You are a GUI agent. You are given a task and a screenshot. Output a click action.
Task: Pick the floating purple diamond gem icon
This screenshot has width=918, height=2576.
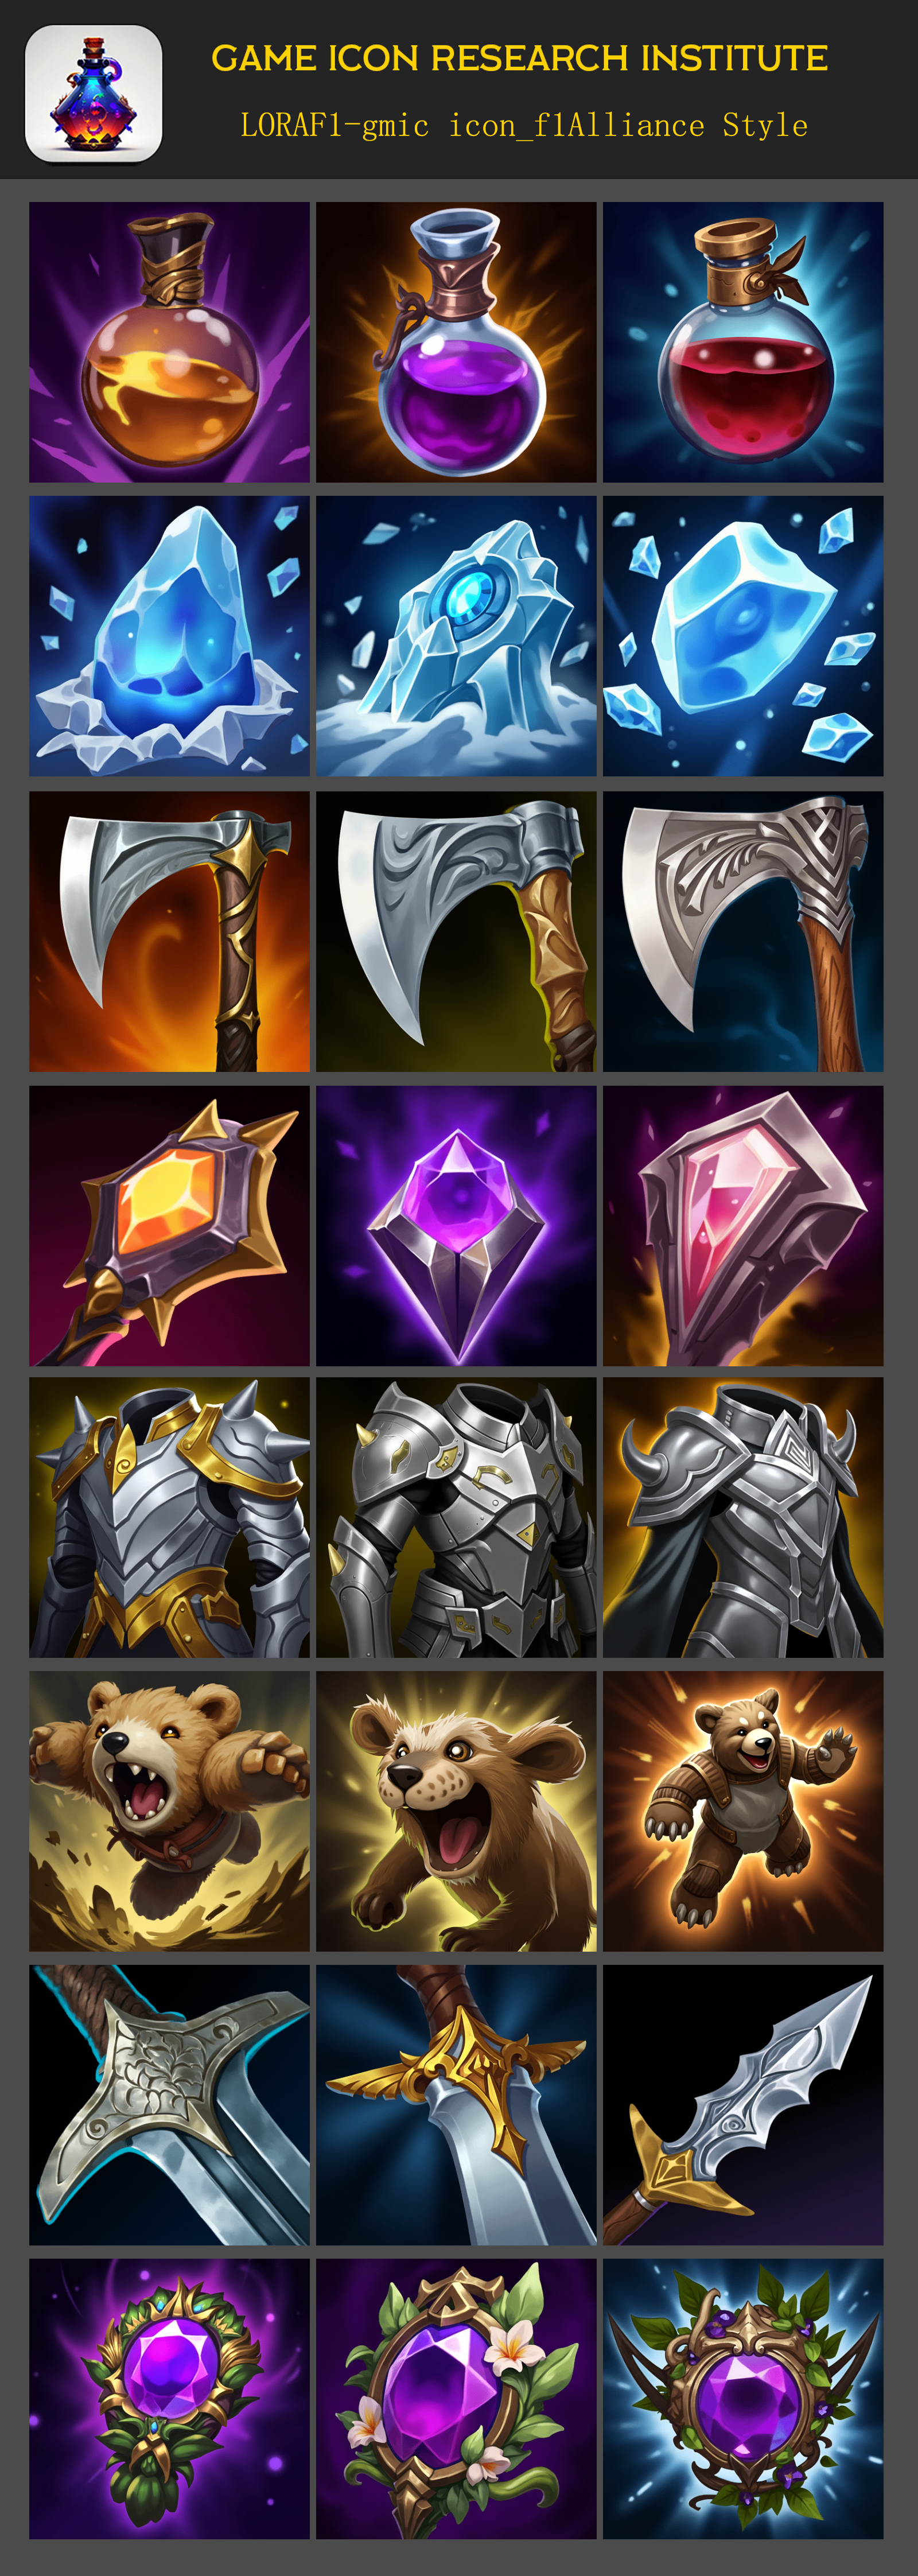(456, 1226)
